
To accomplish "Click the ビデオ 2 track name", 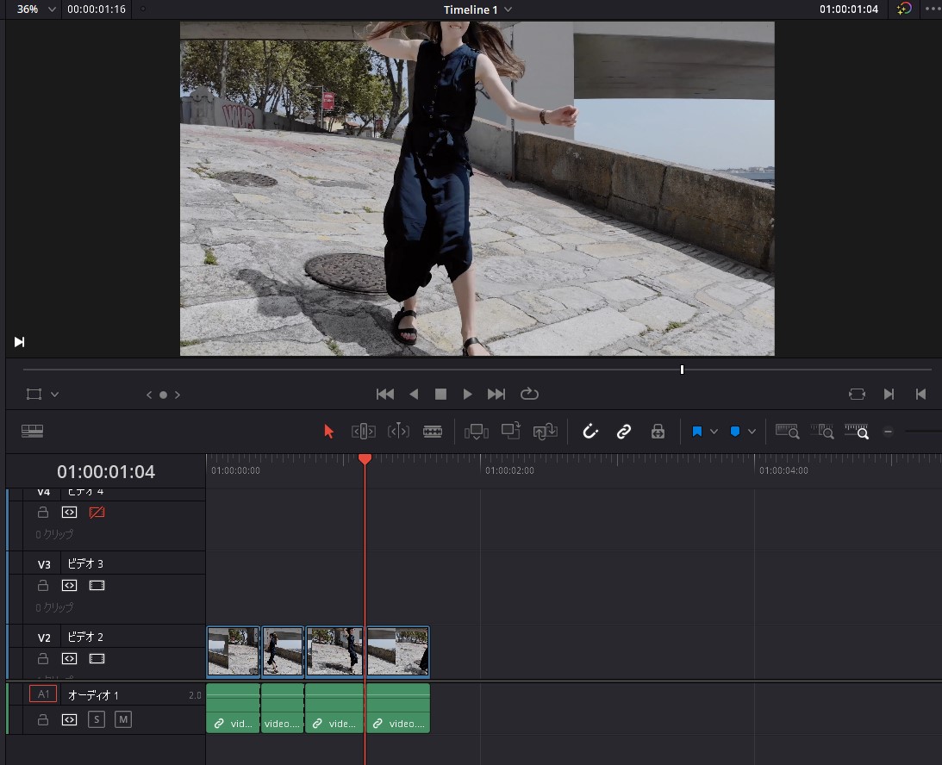I will (85, 637).
